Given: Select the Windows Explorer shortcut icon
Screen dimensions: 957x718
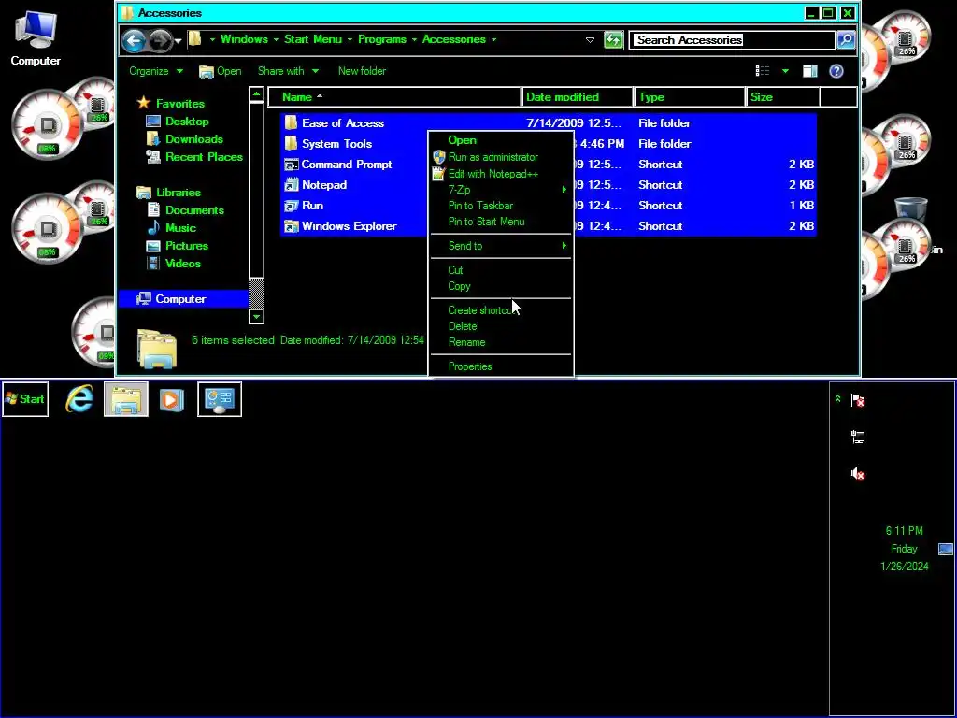Looking at the screenshot, I should click(292, 226).
